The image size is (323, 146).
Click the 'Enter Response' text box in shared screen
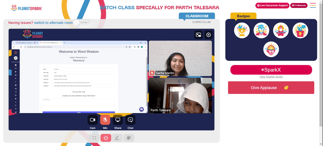click(79, 102)
